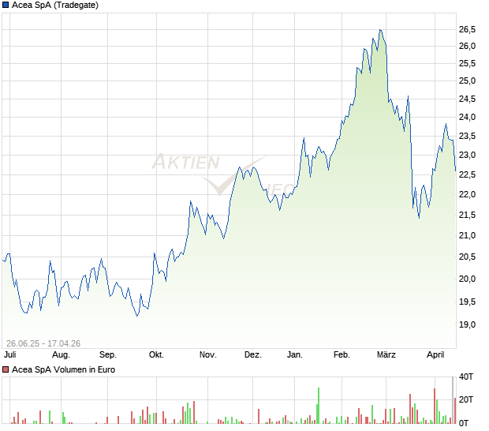Viewport: 489px width, 431px height.
Task: Click the 'März' month label
Action: pyautogui.click(x=386, y=354)
